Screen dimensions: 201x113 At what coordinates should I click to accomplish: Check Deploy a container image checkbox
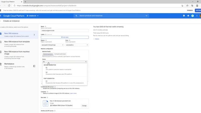[x=41, y=94]
